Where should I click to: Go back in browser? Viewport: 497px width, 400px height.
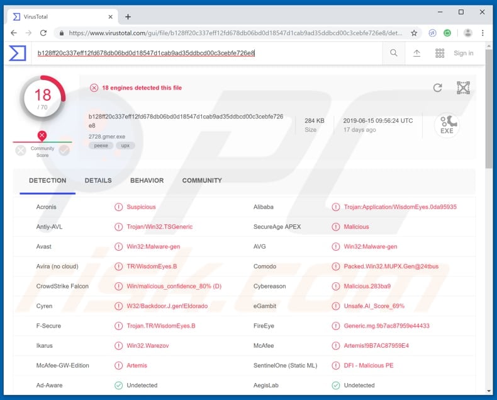click(x=14, y=33)
